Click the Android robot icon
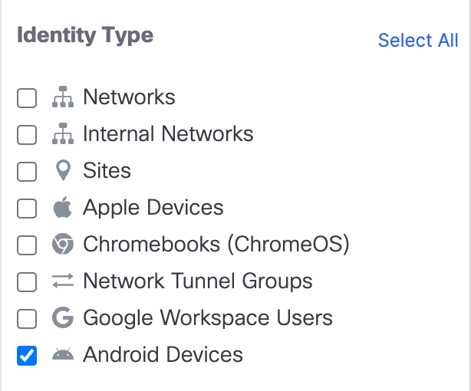The width and height of the screenshot is (471, 391). pos(63,355)
